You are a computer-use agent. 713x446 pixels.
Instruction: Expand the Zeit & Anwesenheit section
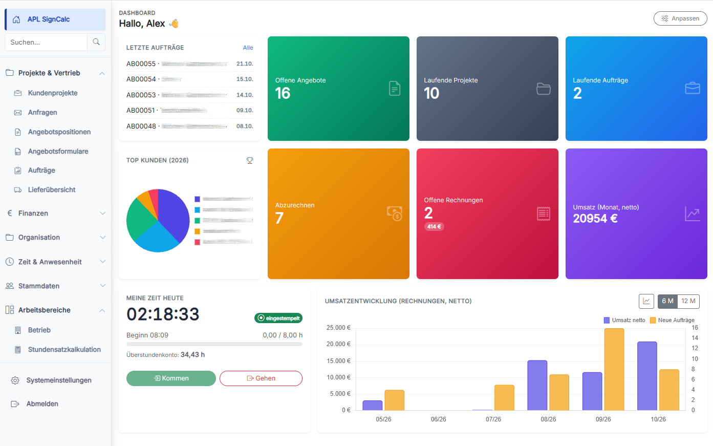click(x=56, y=262)
